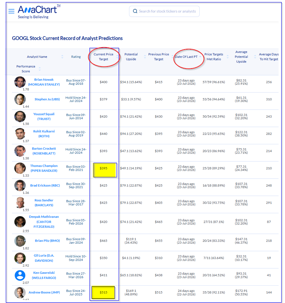Click Andrew Boone's 24 days ago date

click(186, 292)
